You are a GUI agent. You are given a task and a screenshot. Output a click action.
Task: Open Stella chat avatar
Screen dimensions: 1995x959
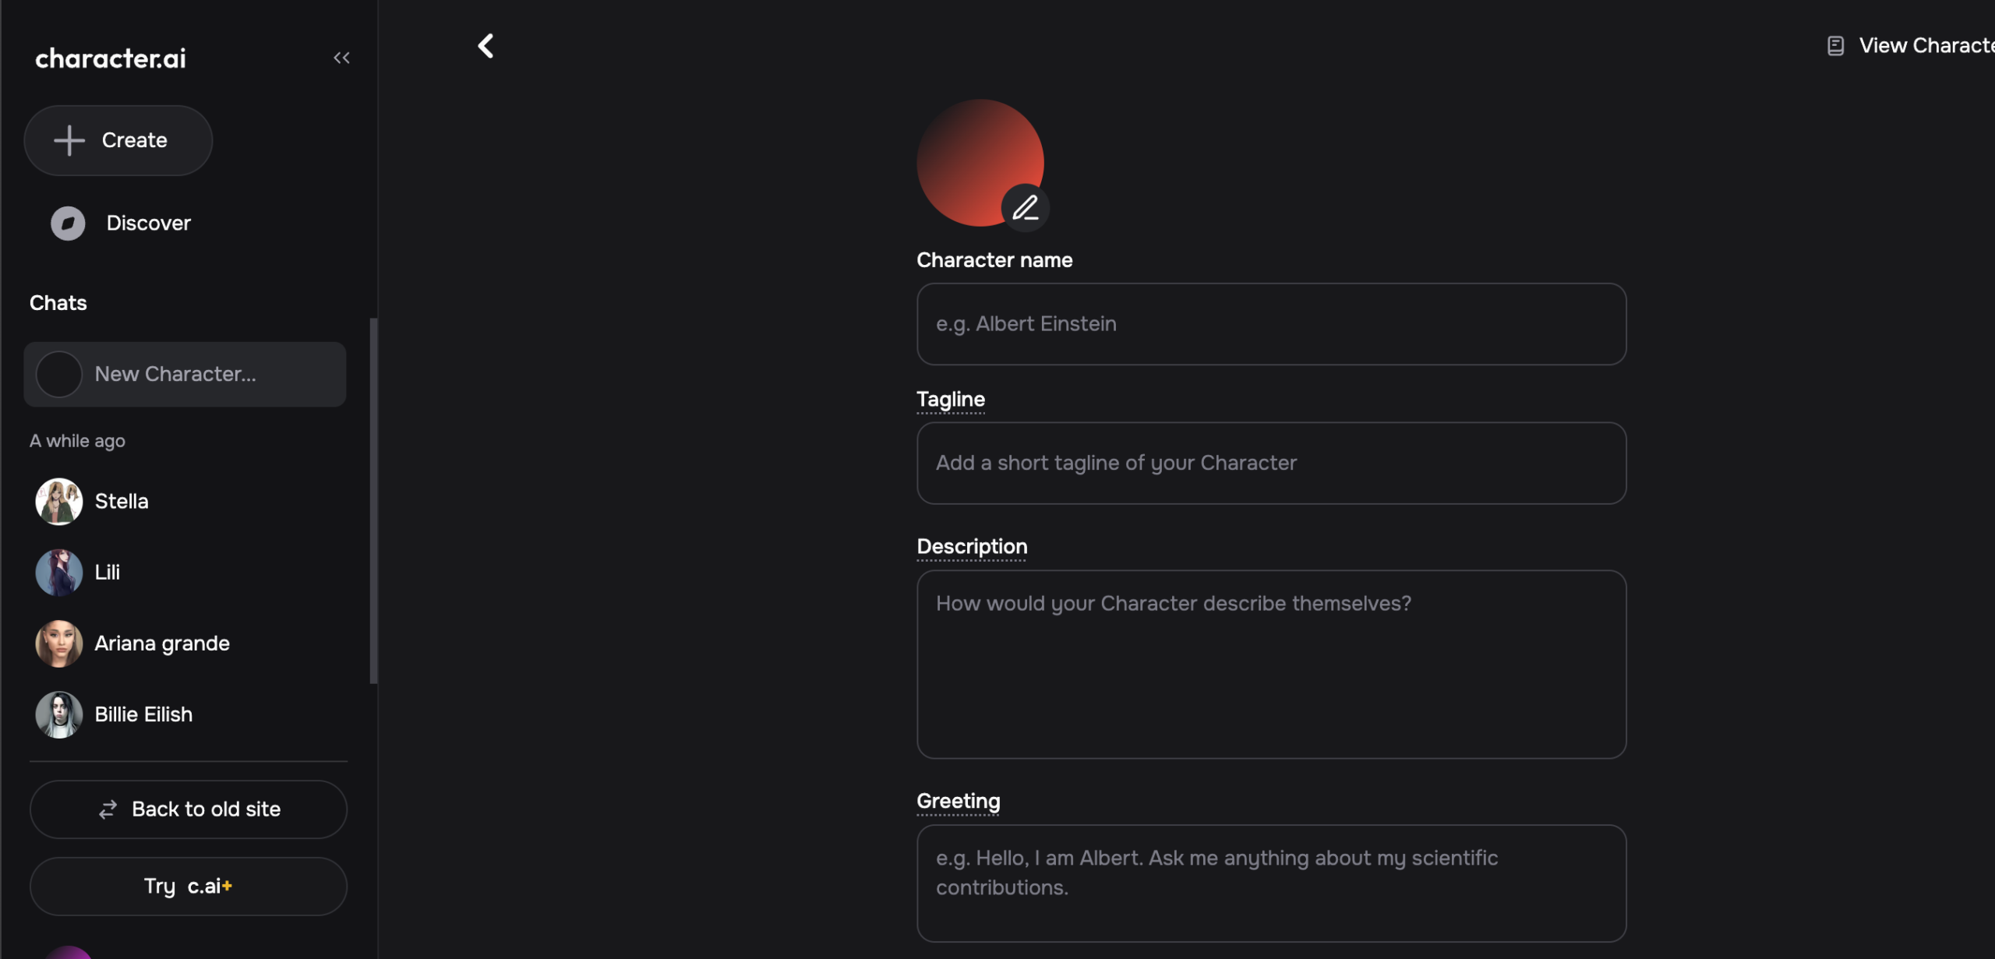[59, 502]
